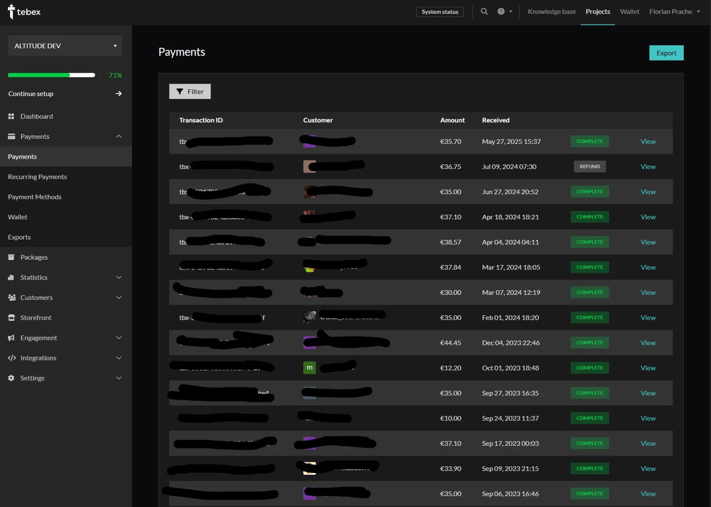Collapse the Payments section chevron

(118, 136)
